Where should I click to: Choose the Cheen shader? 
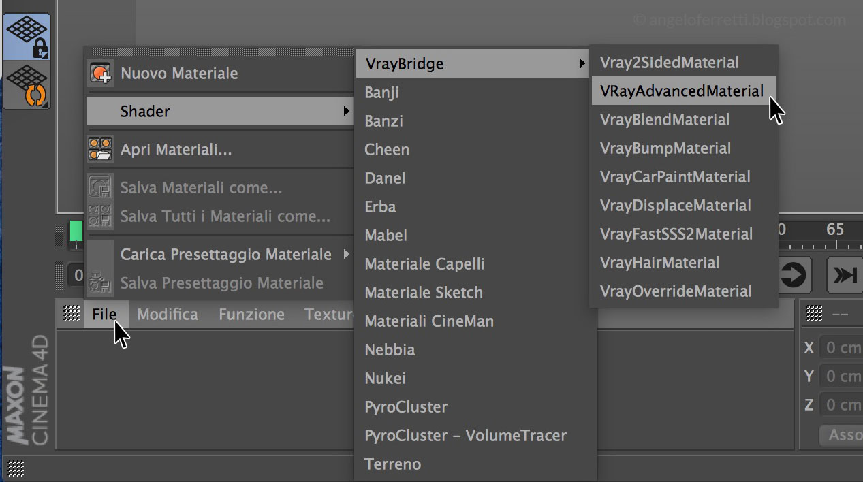(475, 150)
